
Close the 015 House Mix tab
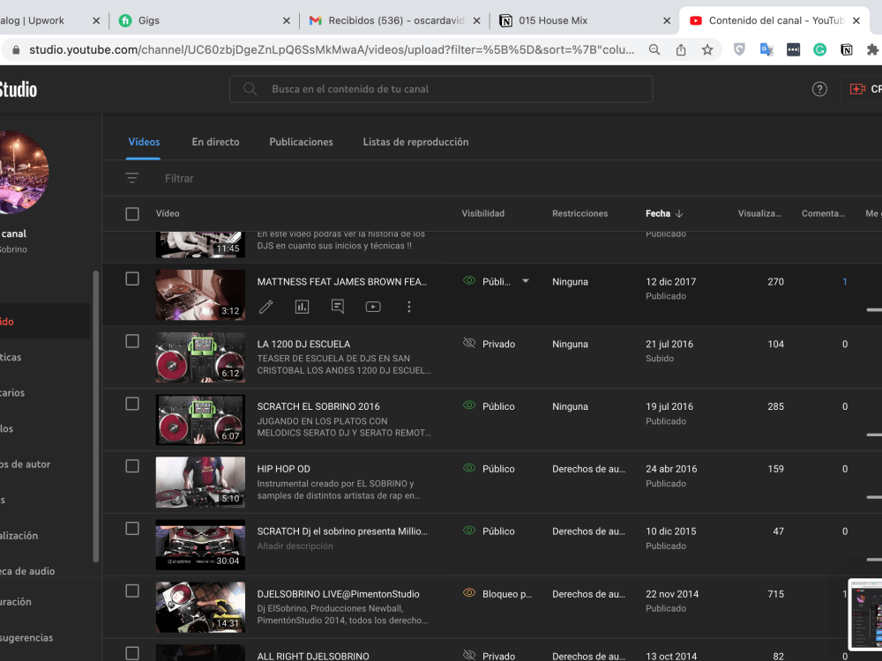tap(667, 21)
